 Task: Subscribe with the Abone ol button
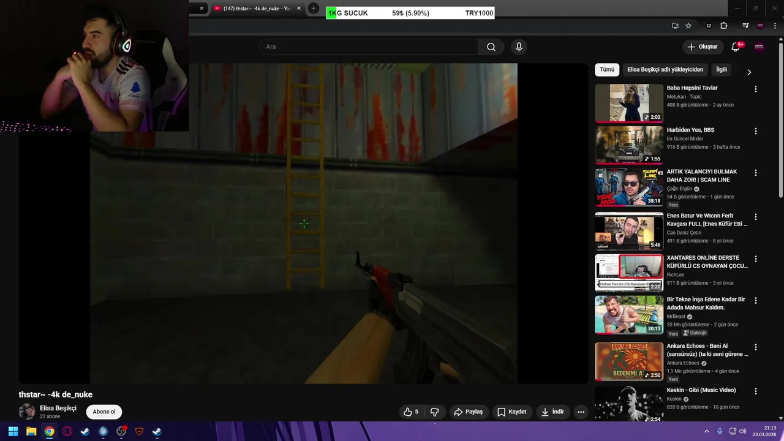click(x=104, y=412)
